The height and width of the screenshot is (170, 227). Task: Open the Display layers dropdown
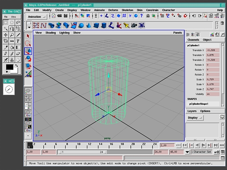pyautogui.click(x=195, y=118)
